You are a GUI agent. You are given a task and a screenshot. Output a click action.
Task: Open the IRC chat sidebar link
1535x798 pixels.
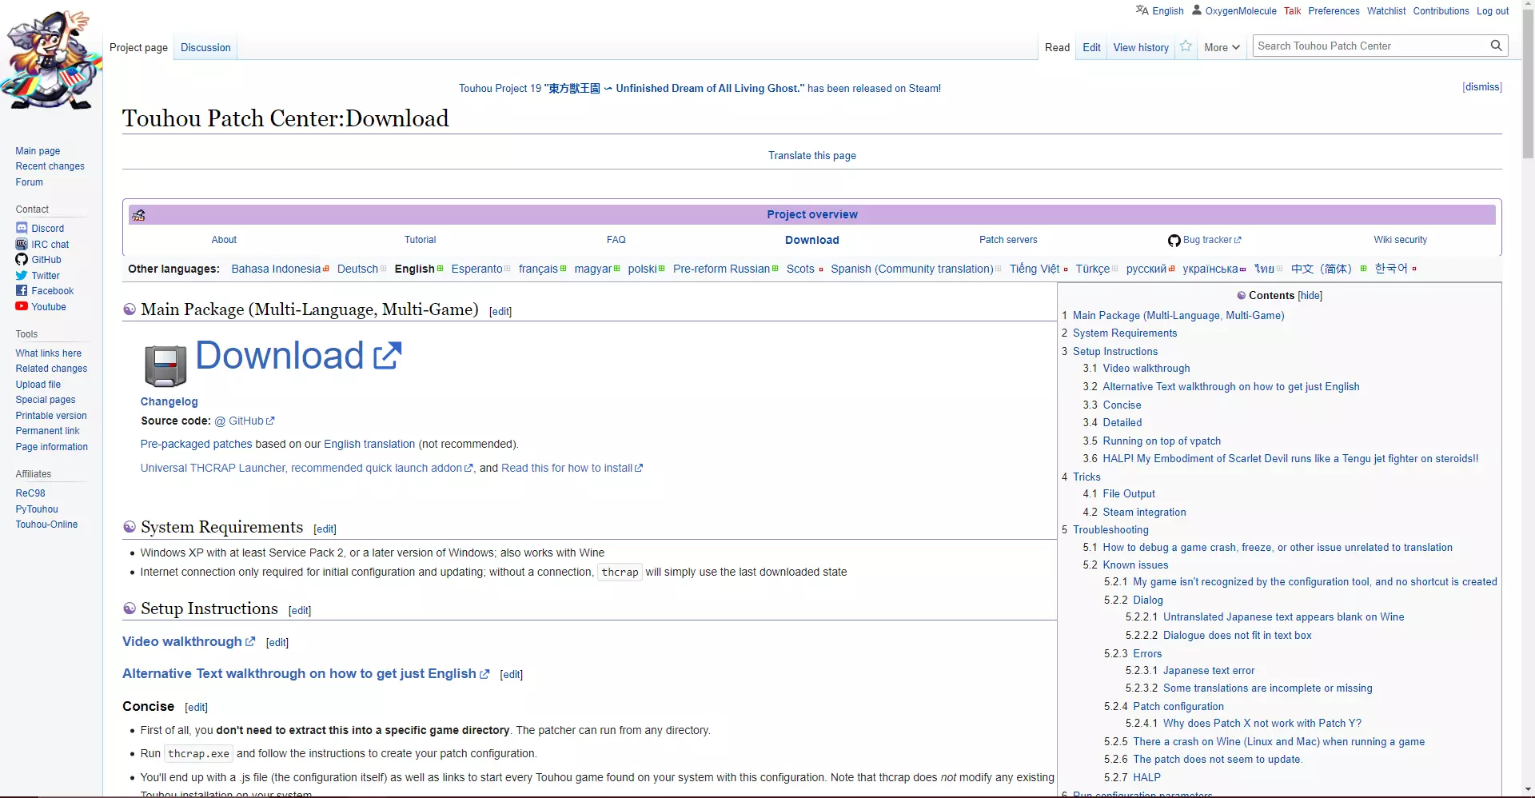[x=50, y=245]
